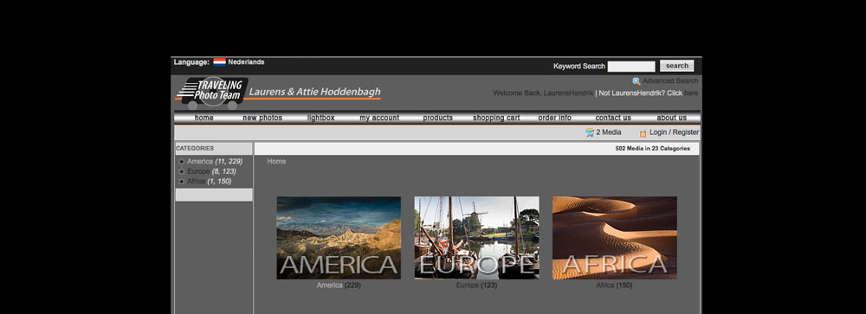
Task: Expand the Africa category tree
Action: point(181,182)
